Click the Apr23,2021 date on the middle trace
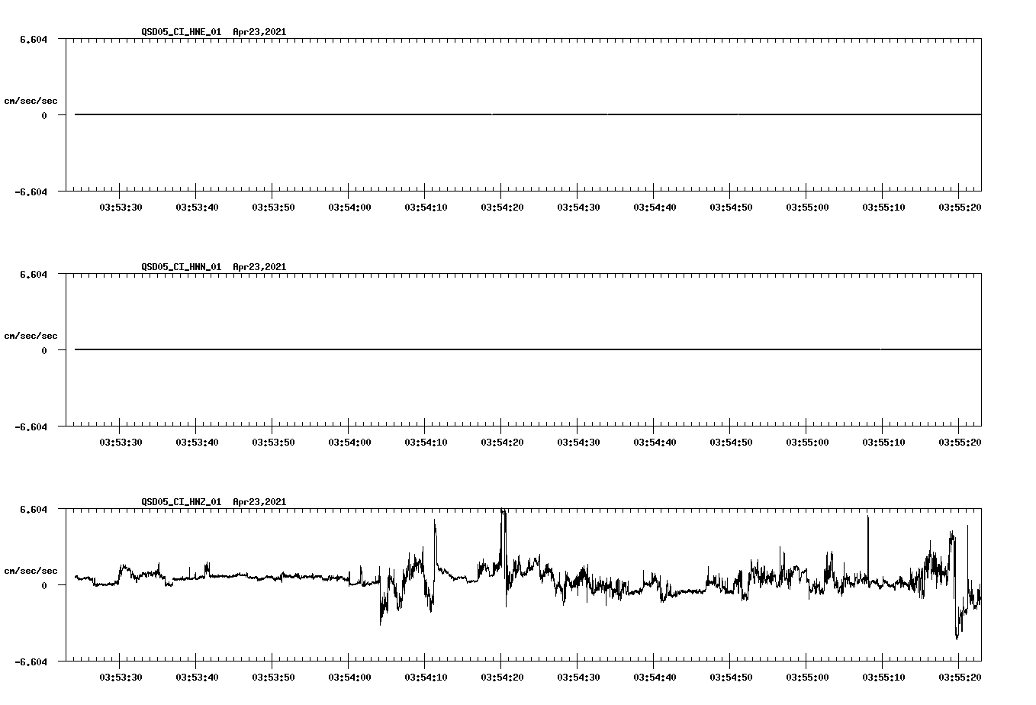1036x705 pixels. coord(259,267)
